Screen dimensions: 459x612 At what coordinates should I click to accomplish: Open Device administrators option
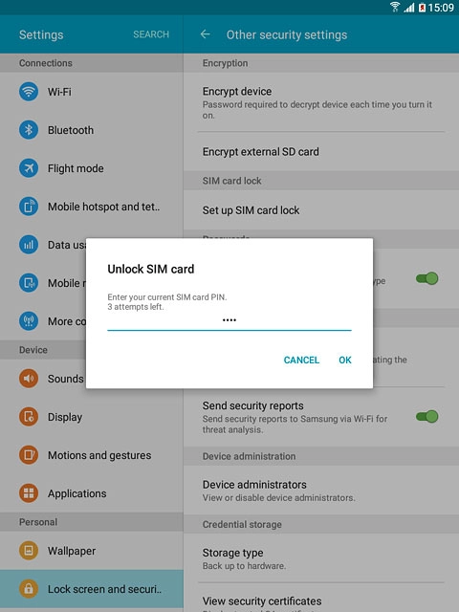321,491
